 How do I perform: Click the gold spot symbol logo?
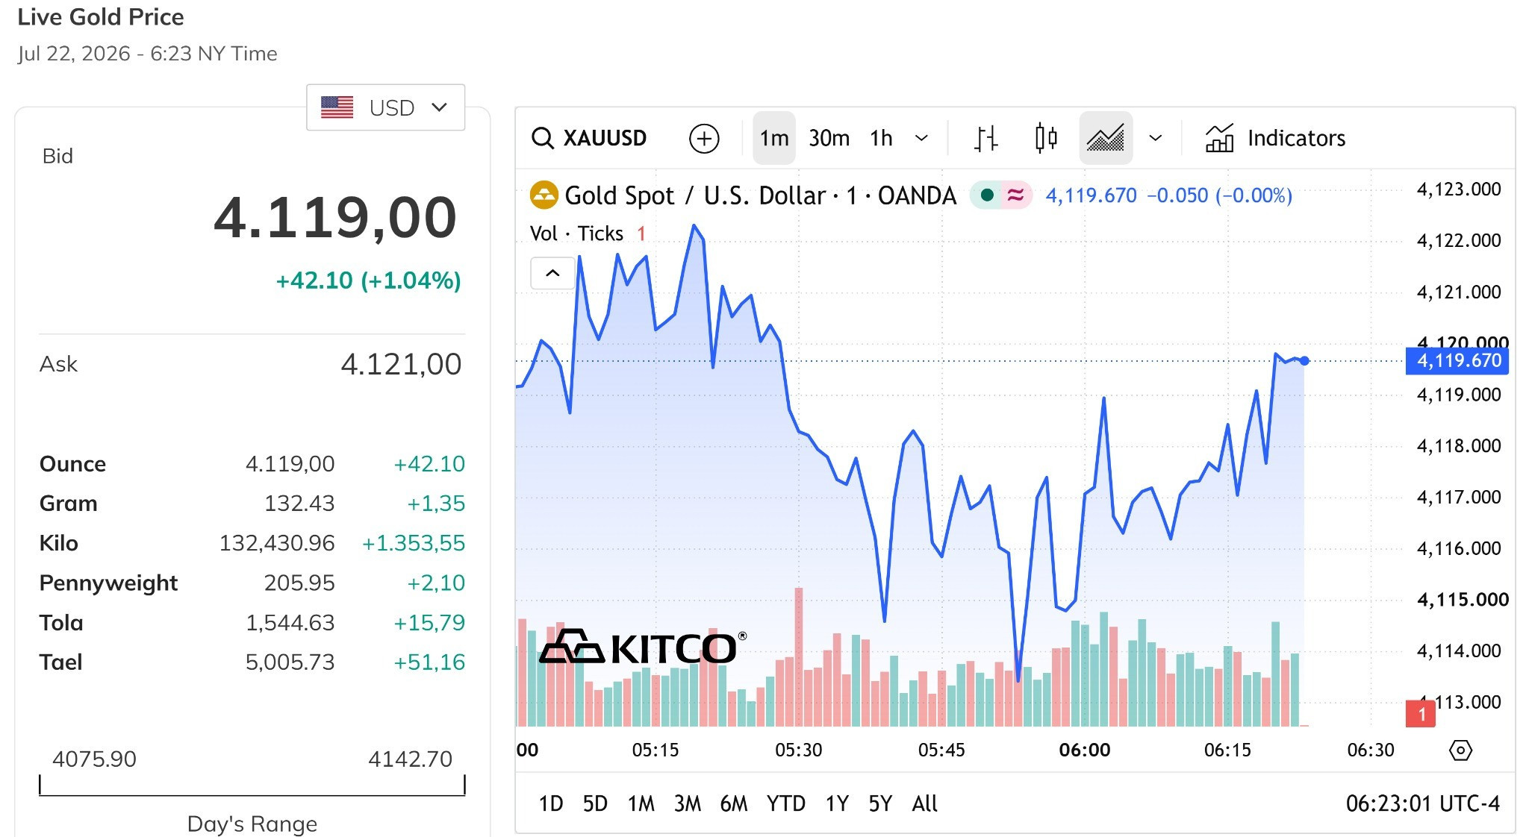(544, 195)
